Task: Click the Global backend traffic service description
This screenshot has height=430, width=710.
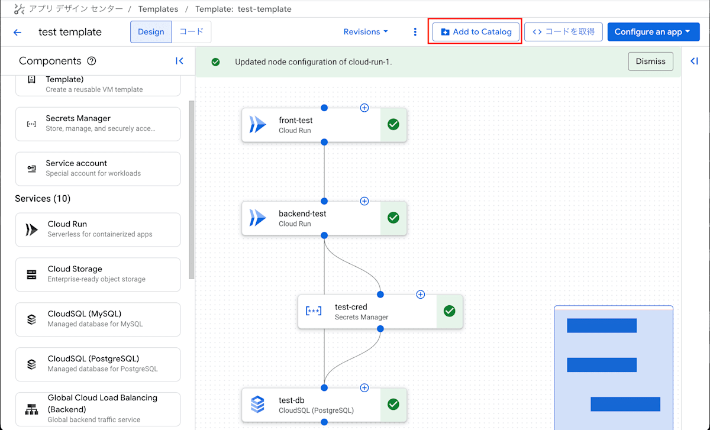Action: point(94,420)
